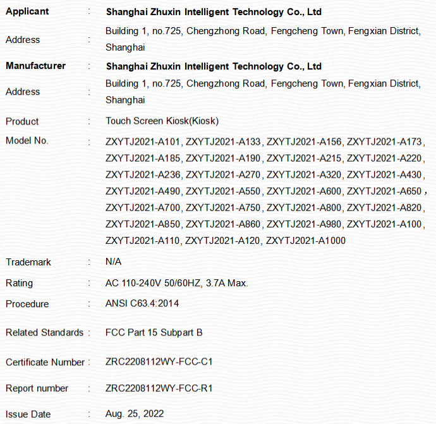Select model ZXYTJ2021-A430

pyautogui.click(x=384, y=174)
